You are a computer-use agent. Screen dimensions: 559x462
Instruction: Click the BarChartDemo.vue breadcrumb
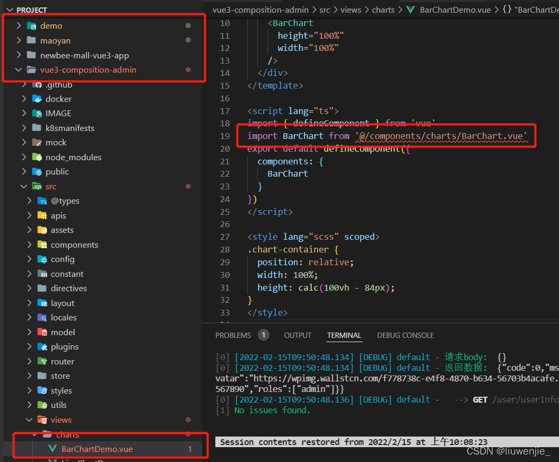(455, 10)
